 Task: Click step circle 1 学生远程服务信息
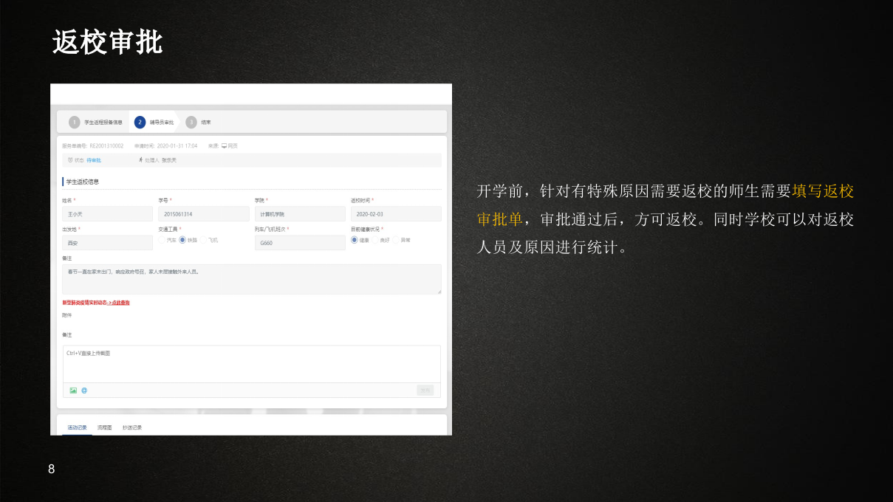tap(74, 121)
